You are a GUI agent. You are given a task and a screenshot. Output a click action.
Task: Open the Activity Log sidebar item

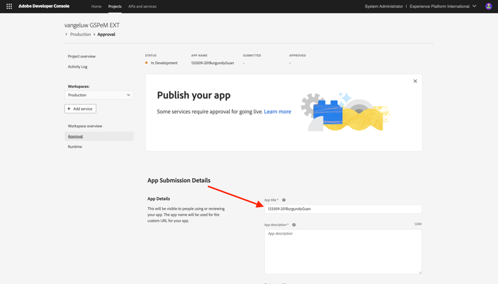[78, 67]
